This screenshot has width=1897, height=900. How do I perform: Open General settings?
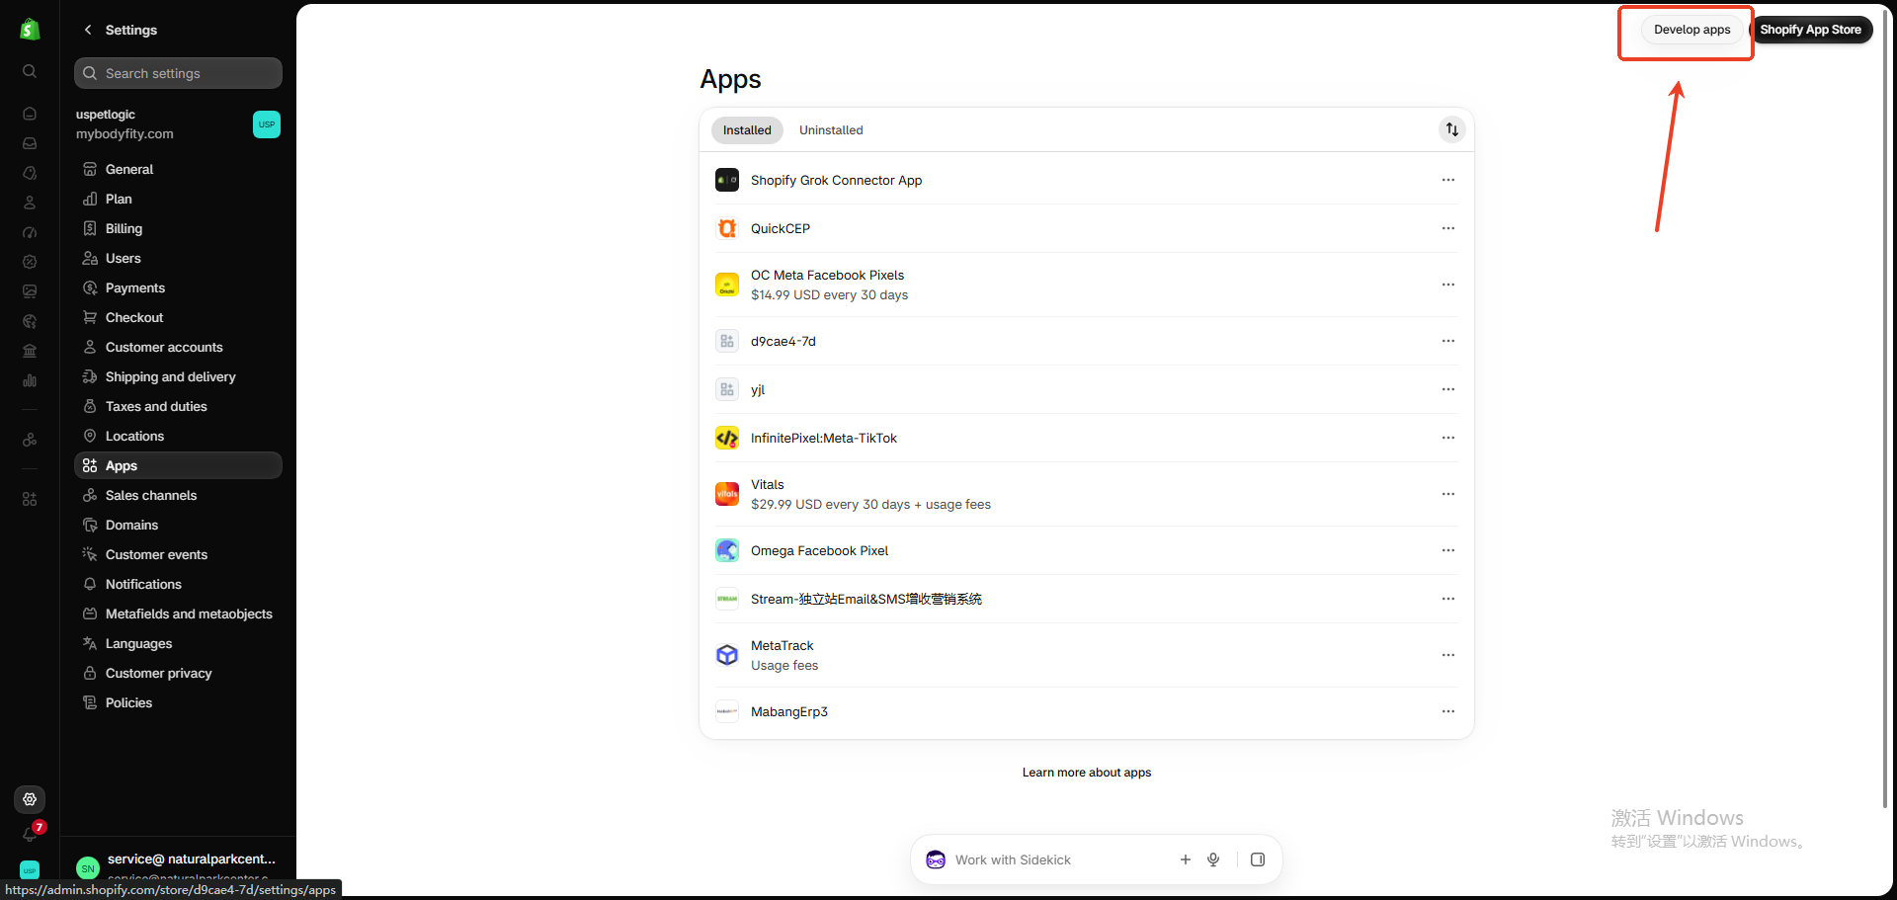(178, 169)
